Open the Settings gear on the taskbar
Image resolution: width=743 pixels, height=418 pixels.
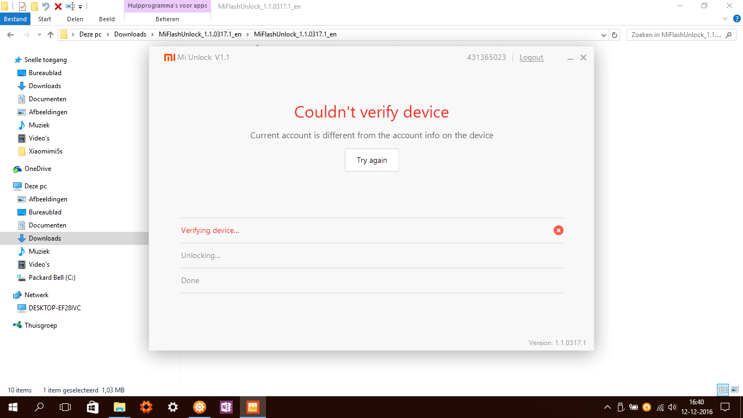173,407
